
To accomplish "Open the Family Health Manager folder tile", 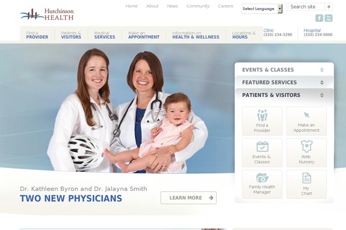I will [x=262, y=184].
